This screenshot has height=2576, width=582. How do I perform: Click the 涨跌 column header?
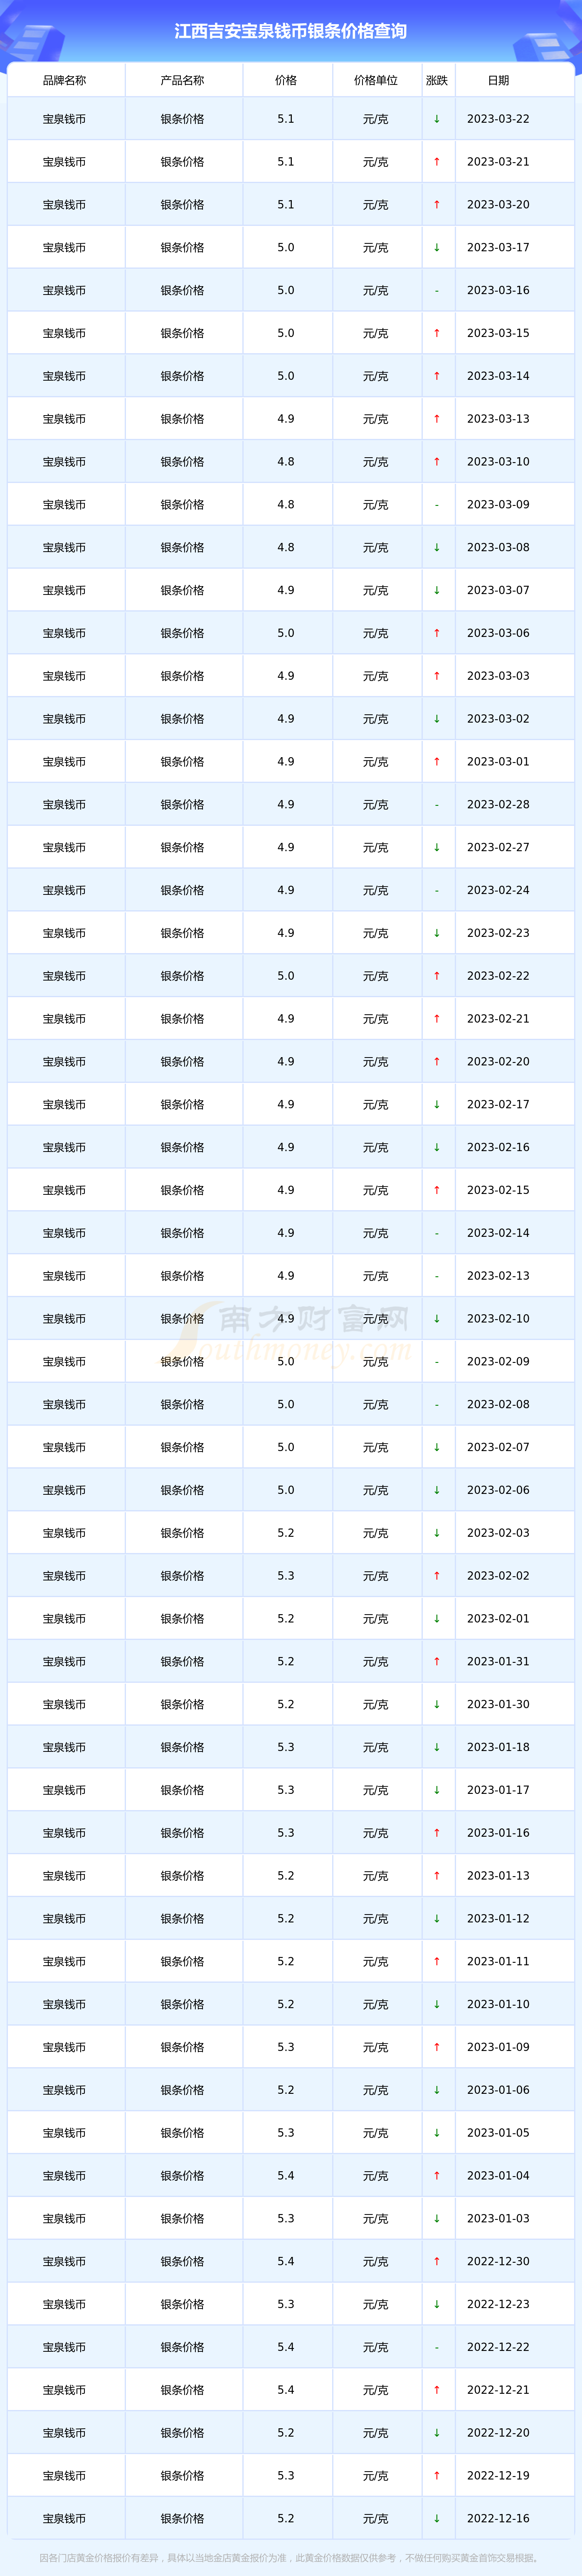point(437,80)
